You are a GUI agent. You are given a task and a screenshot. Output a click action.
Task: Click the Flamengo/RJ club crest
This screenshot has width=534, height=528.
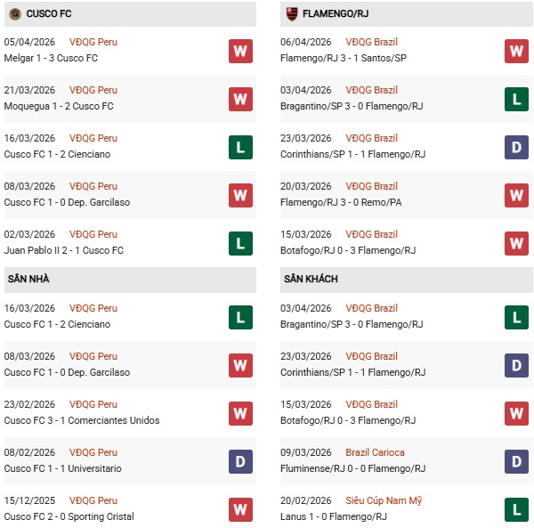292,14
